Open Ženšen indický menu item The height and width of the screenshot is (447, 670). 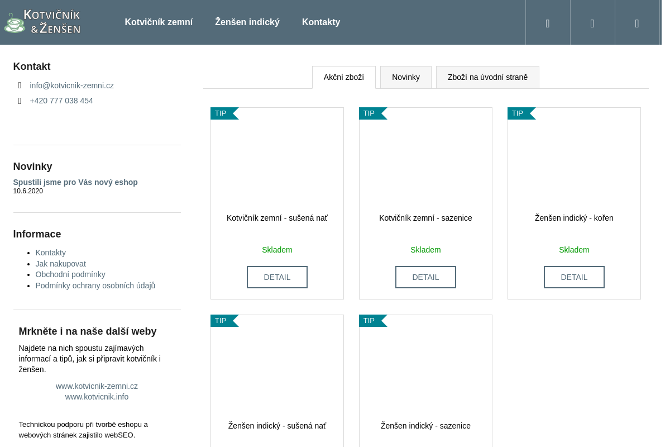(x=247, y=22)
